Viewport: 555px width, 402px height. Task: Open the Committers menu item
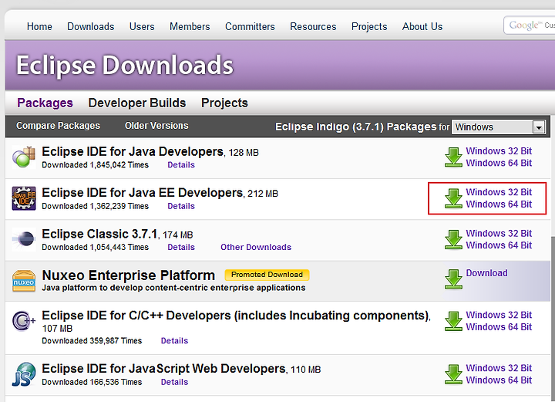[250, 26]
